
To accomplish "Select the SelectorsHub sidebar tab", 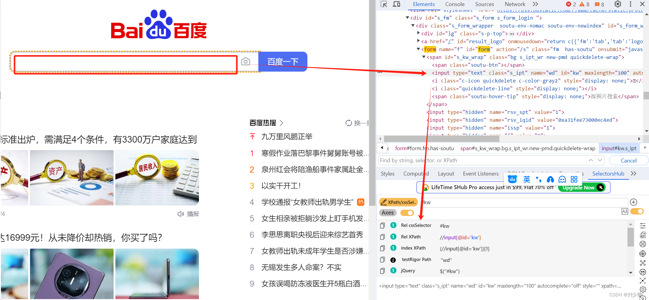I will tap(608, 174).
